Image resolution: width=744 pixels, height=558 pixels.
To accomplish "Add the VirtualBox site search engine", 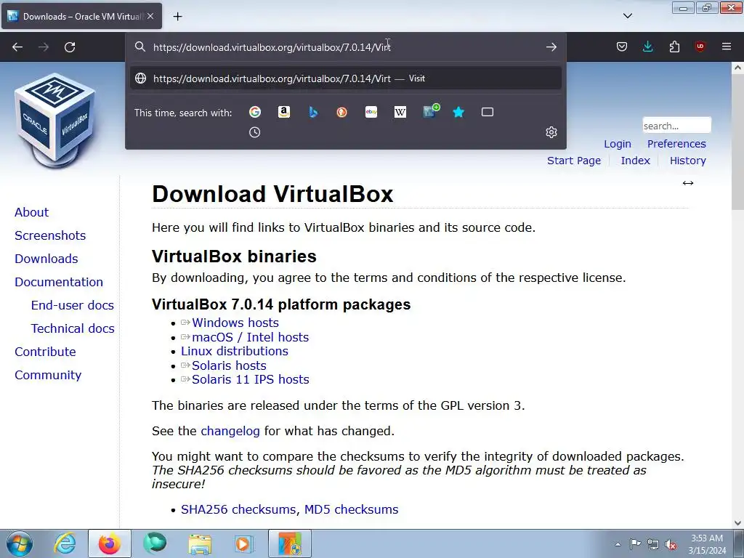I will [x=432, y=110].
